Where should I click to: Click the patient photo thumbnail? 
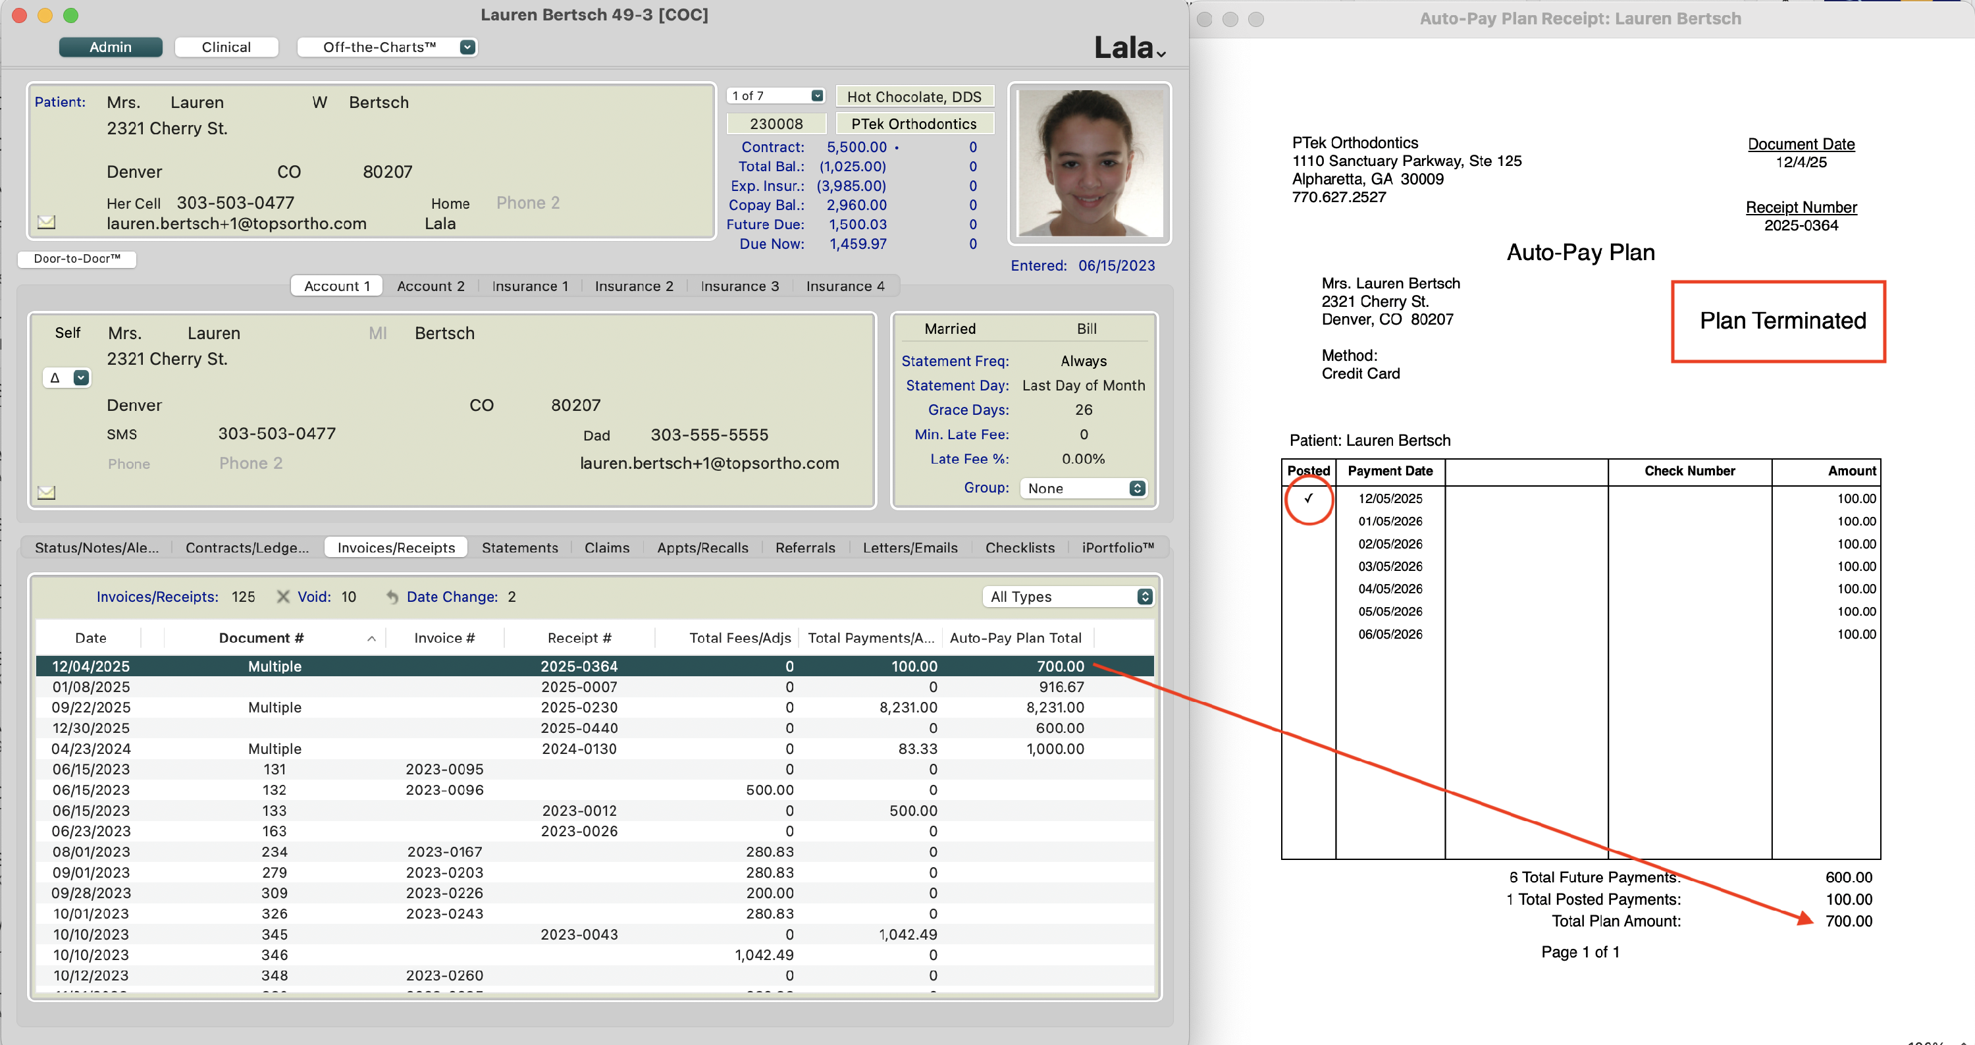coord(1089,163)
